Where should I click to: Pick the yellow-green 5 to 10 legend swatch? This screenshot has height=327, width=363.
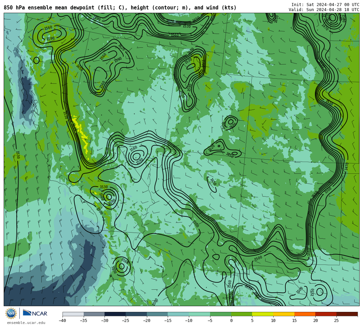pyautogui.click(x=263, y=314)
